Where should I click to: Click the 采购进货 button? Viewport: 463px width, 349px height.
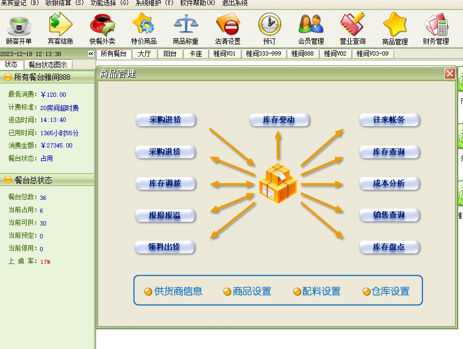click(165, 120)
